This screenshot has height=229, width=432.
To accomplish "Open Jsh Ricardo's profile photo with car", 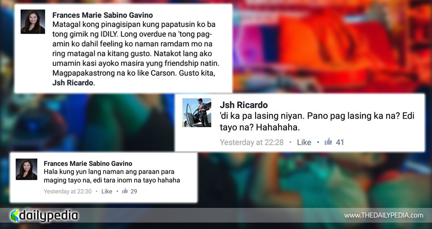I will click(x=197, y=113).
